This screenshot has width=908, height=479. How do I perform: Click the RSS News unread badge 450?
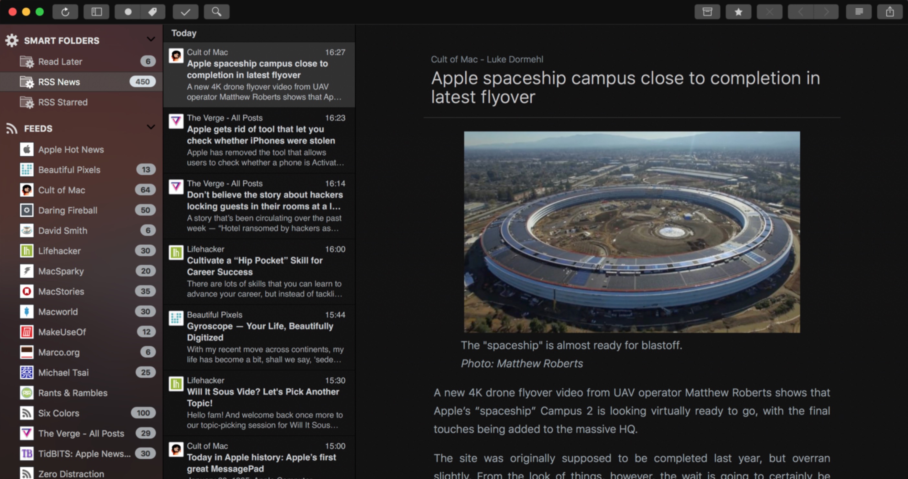142,82
